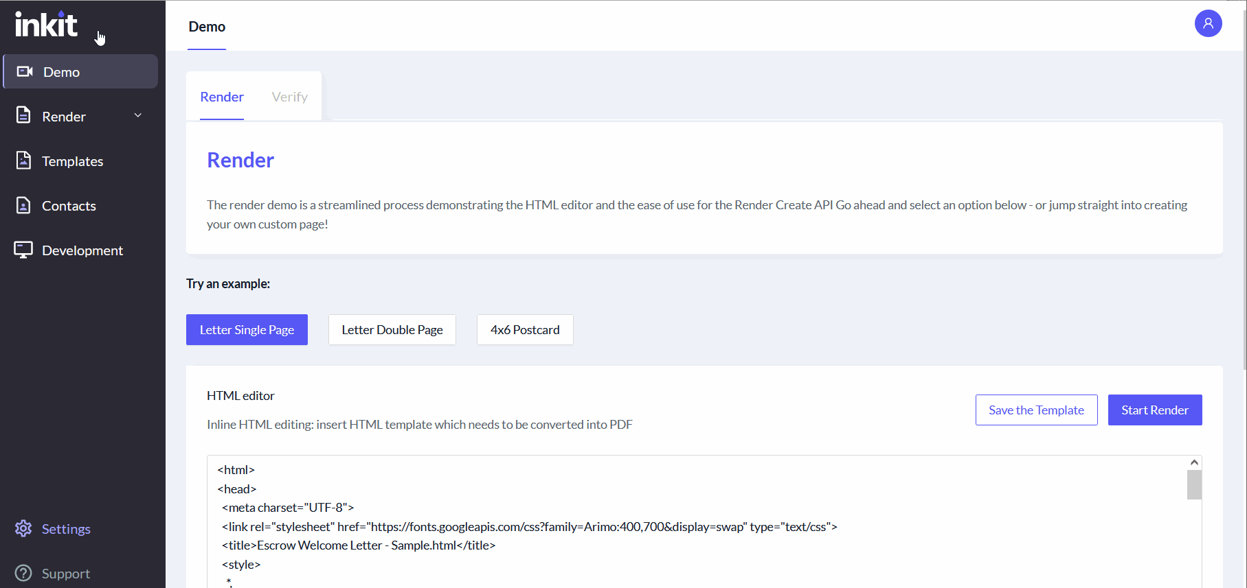Select the Render tab
The height and width of the screenshot is (588, 1247).
coord(222,97)
